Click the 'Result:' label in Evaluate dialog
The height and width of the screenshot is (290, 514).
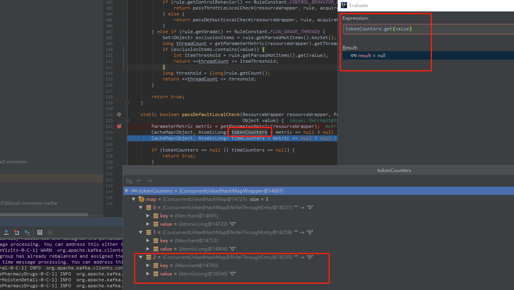350,48
